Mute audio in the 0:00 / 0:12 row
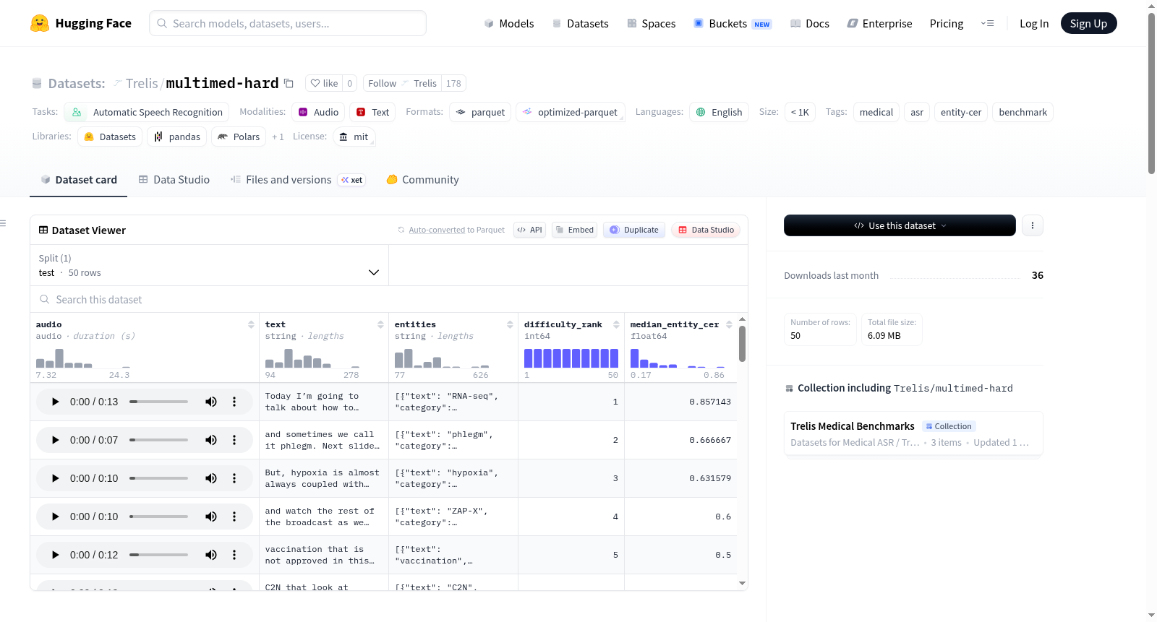Viewport: 1157px width, 622px height. point(211,555)
